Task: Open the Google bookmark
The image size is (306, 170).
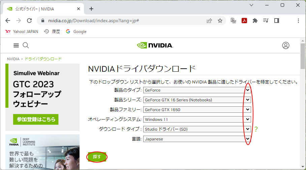Action: [x=76, y=31]
